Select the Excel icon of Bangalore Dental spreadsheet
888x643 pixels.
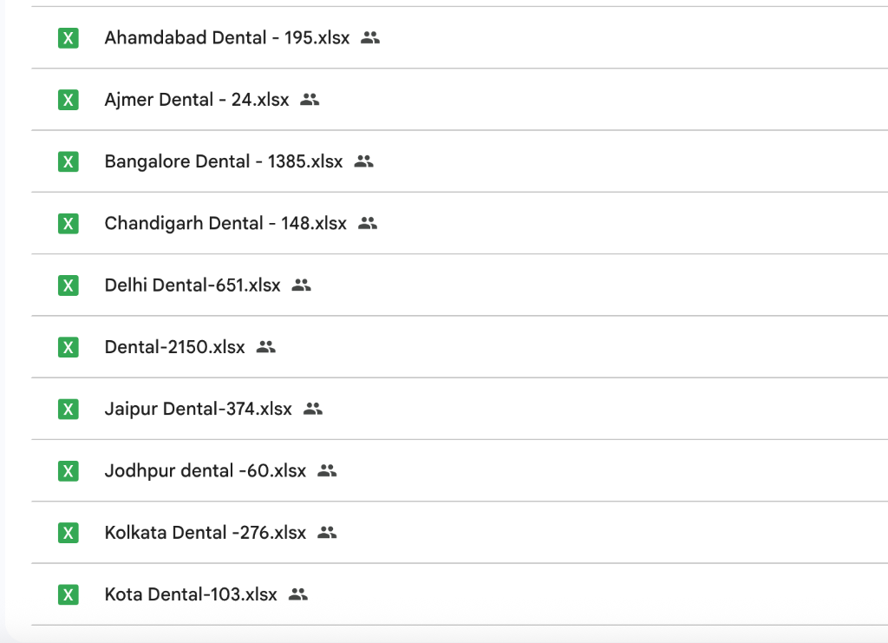68,161
